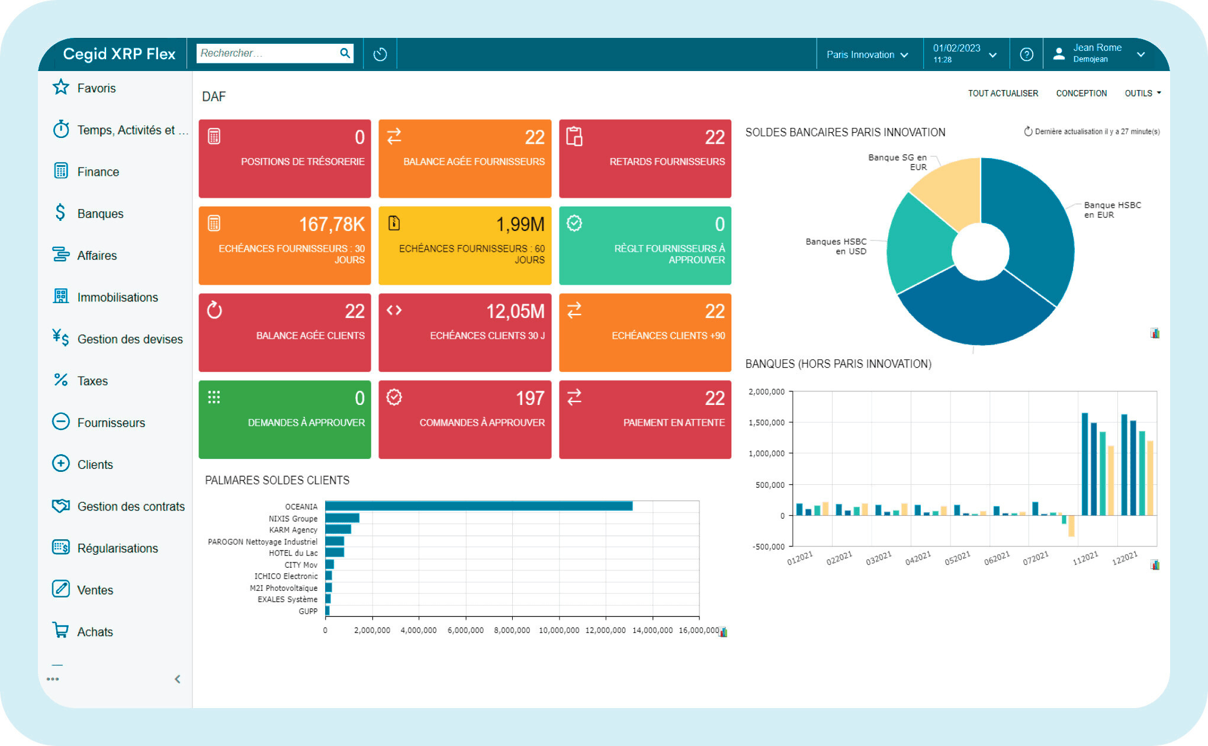Open the recent history clock icon
The height and width of the screenshot is (746, 1208).
[380, 54]
